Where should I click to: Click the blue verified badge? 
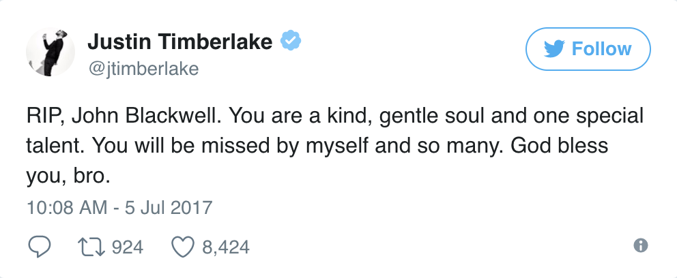(x=292, y=42)
